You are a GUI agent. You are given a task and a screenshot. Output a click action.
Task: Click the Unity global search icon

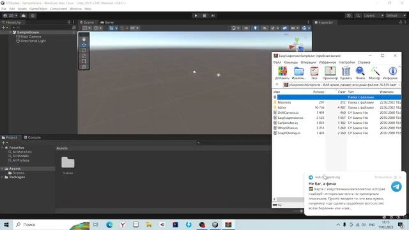coord(358,15)
